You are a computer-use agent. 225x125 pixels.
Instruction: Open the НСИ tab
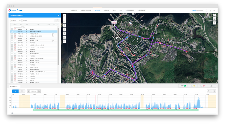(114, 10)
